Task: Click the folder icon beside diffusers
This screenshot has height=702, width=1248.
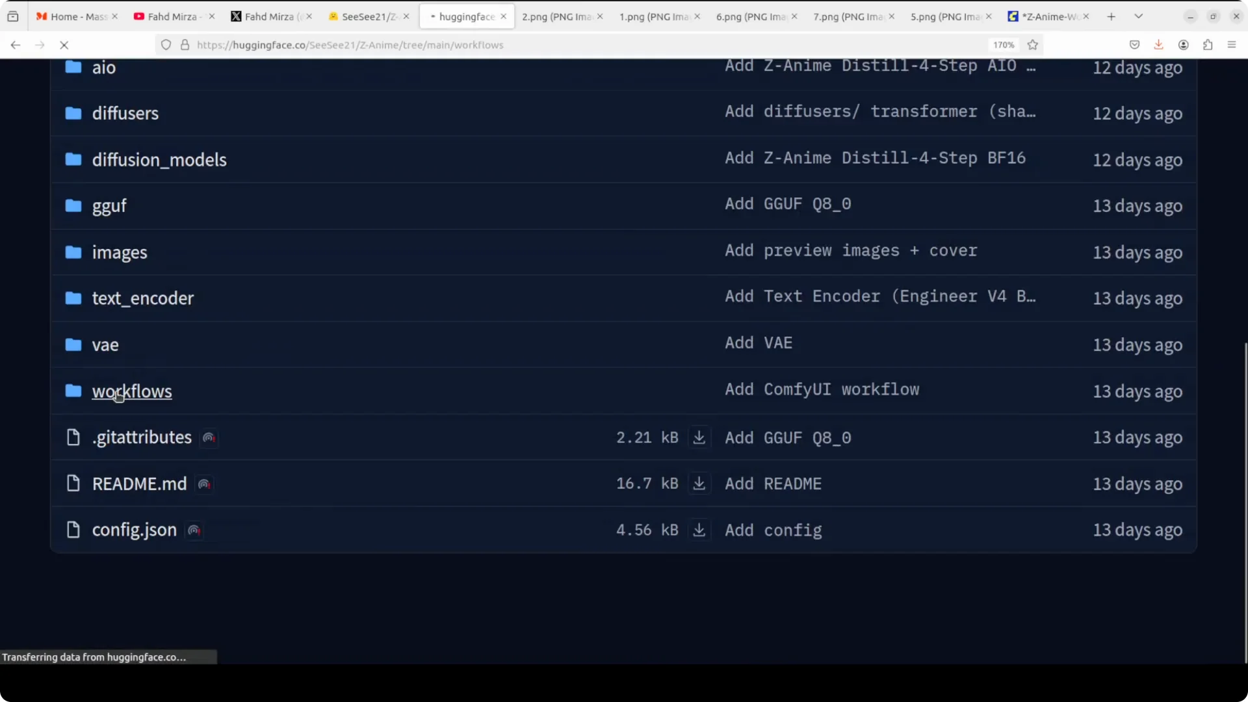Action: coord(73,113)
